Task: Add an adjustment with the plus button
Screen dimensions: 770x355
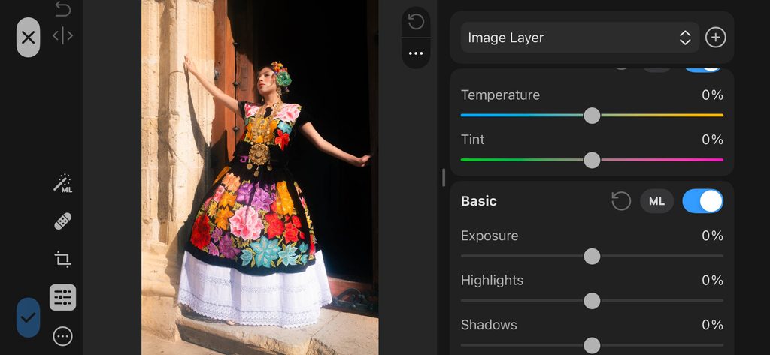Action: (x=716, y=38)
